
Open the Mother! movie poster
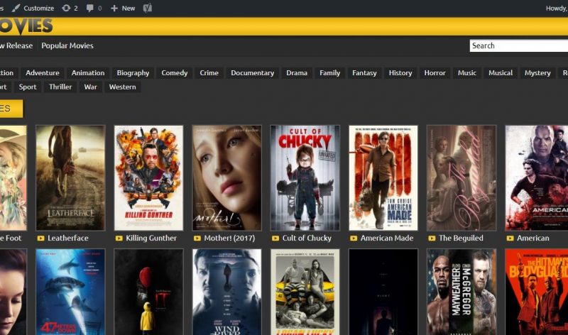pyautogui.click(x=226, y=178)
